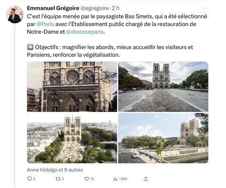
Task: Open the @dioceseparis mention link
Action: (x=85, y=32)
